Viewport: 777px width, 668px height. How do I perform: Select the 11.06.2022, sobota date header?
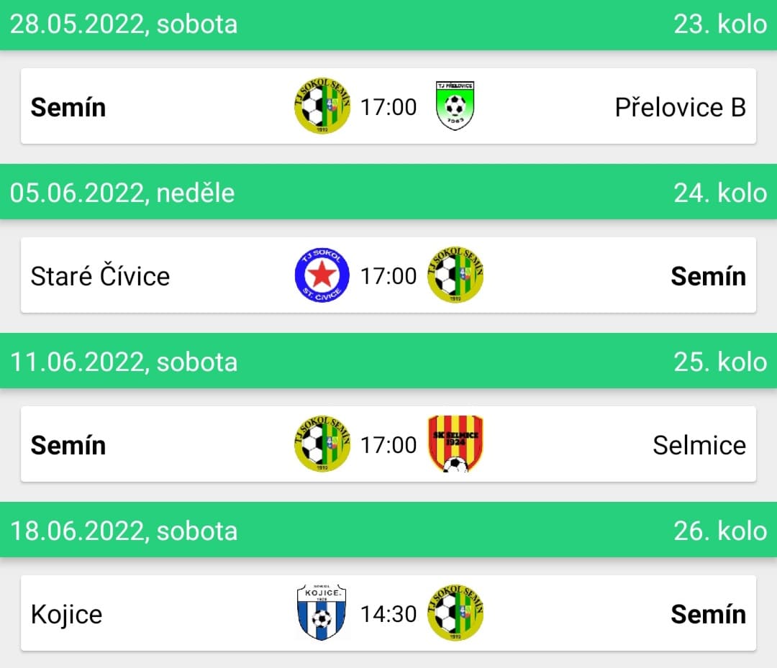(x=124, y=362)
